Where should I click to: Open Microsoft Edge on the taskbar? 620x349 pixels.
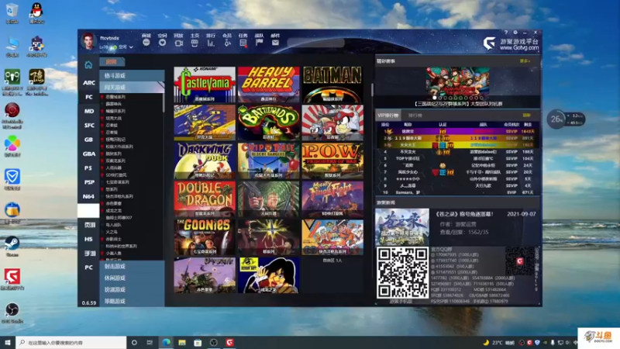(166, 342)
